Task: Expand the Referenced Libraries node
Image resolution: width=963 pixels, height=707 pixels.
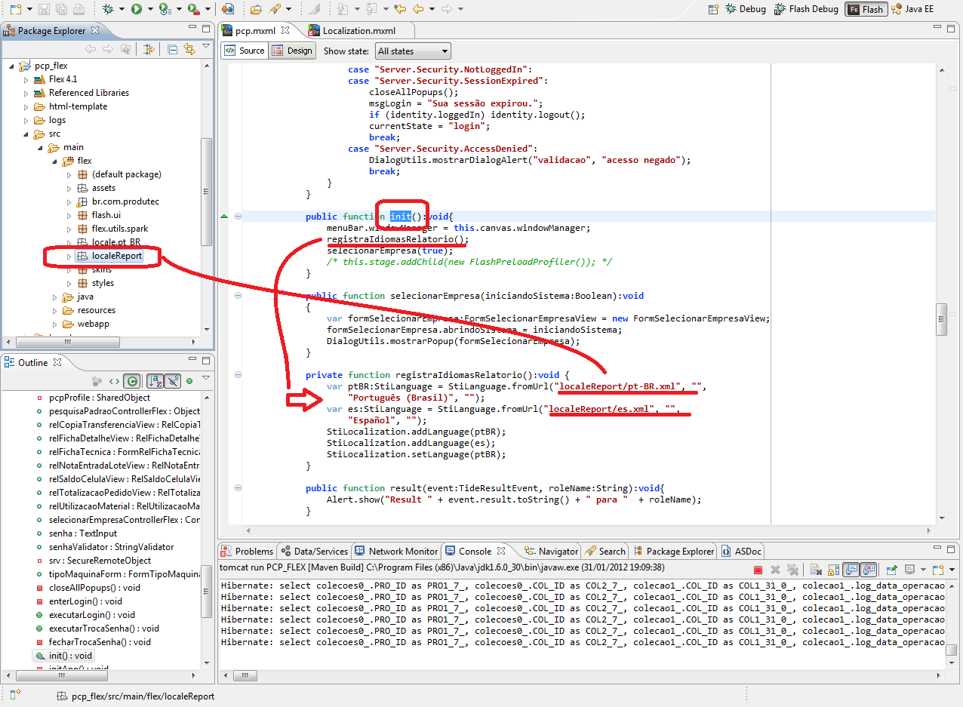Action: pos(26,93)
